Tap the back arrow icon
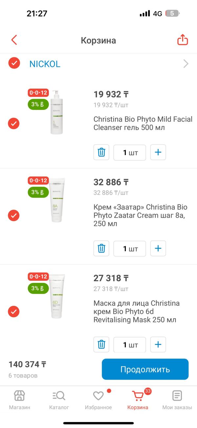Viewport: 197px width, 428px height. [14, 40]
